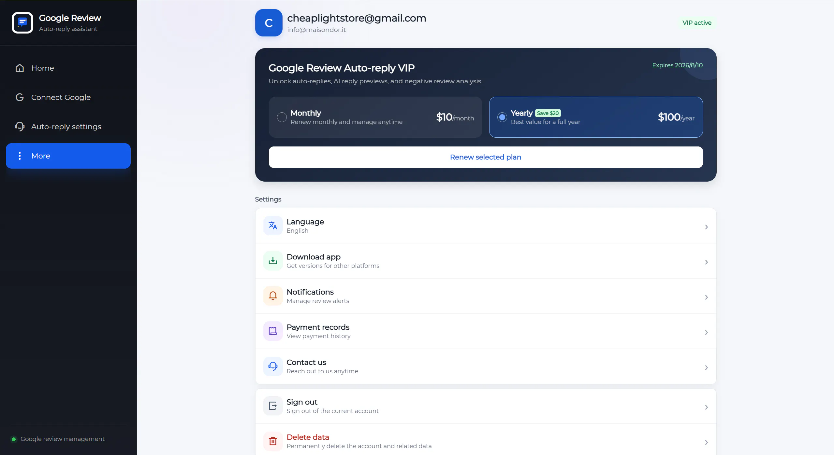
Task: Click the Get versions for other platforms text
Action: (333, 266)
